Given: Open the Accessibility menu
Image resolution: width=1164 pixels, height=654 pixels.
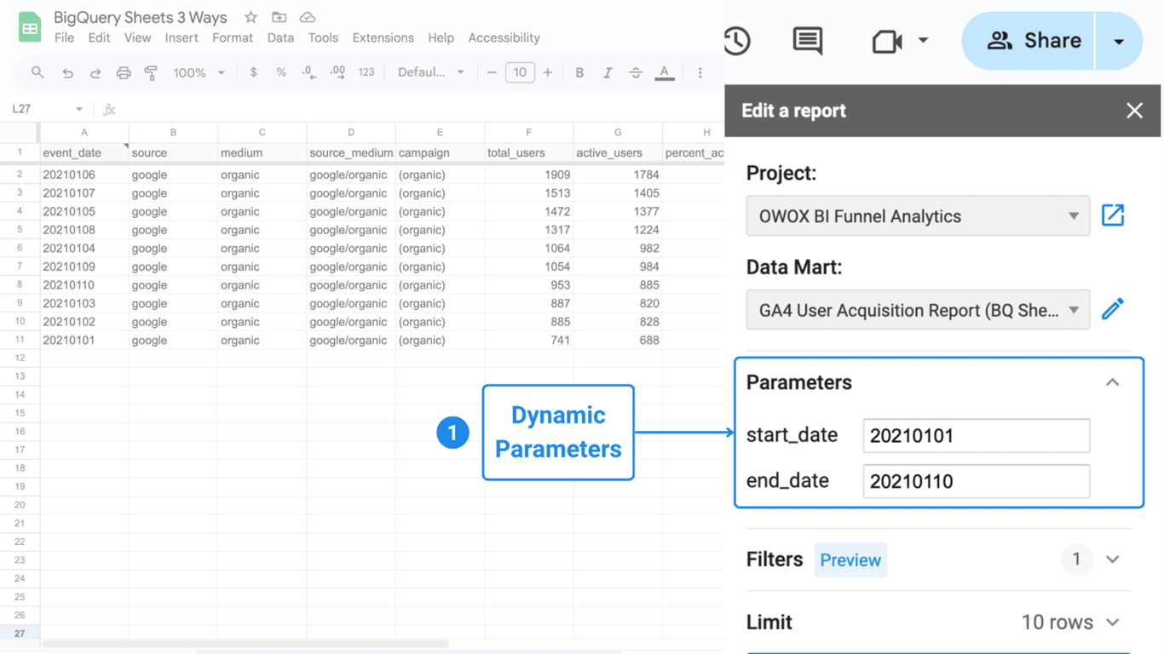Looking at the screenshot, I should coord(504,38).
